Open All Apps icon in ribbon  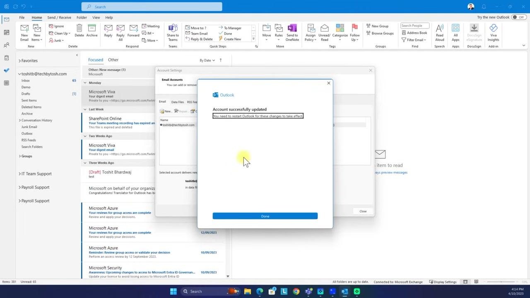(x=455, y=33)
